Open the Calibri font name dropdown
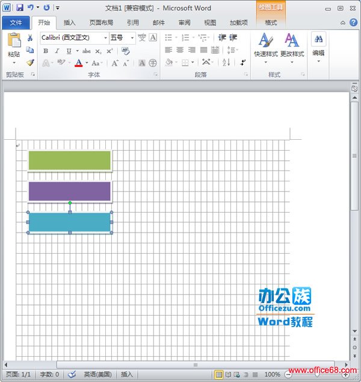The image size is (361, 382). (105, 38)
